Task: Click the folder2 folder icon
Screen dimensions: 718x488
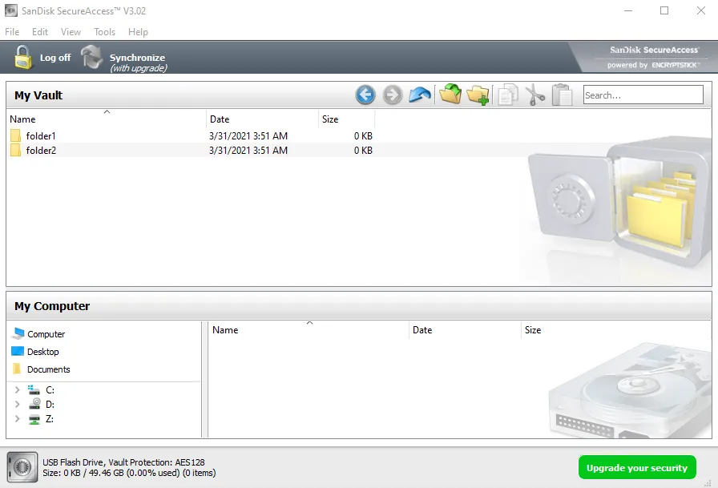Action: click(x=15, y=150)
